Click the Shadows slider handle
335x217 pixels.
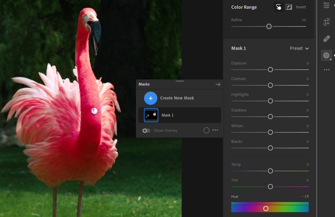coord(270,116)
